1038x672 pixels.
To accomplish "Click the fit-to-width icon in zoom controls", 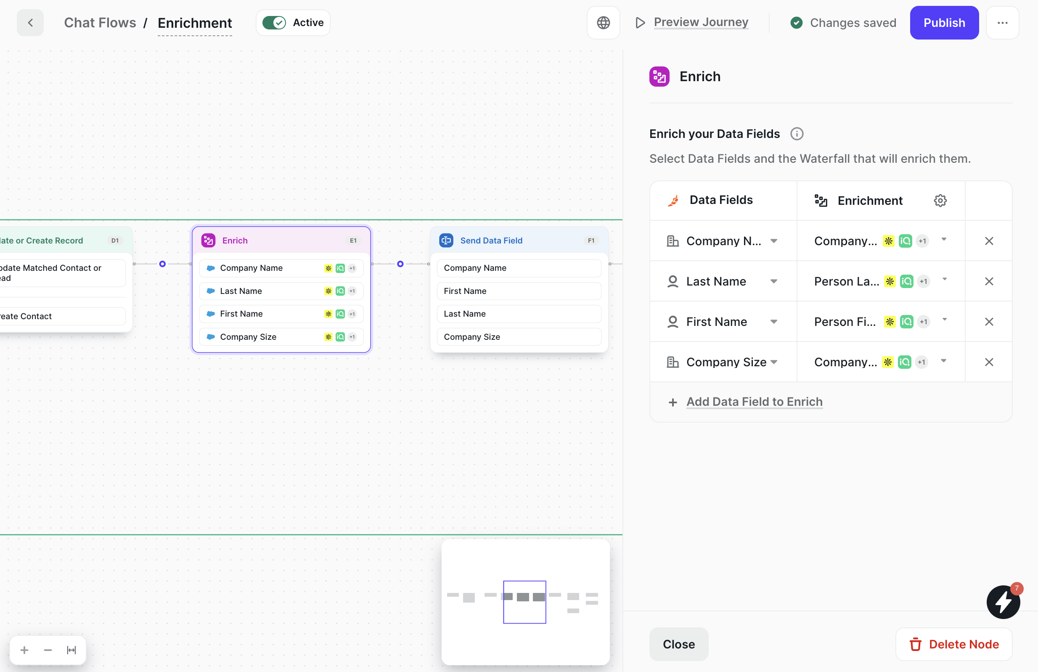I will 71,650.
